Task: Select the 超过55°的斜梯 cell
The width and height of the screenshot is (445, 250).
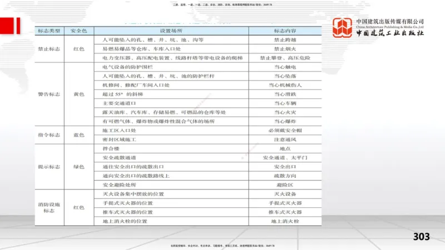Action: click(x=171, y=94)
